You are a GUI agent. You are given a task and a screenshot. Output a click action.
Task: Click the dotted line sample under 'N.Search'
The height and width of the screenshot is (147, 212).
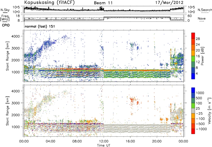pyautogui.click(x=205, y=12)
